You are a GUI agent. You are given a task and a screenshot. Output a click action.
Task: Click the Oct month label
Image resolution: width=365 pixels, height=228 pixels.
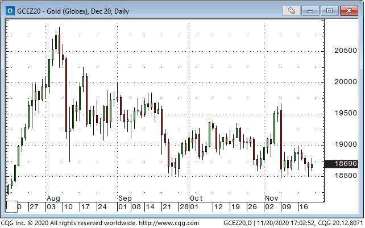pyautogui.click(x=196, y=198)
